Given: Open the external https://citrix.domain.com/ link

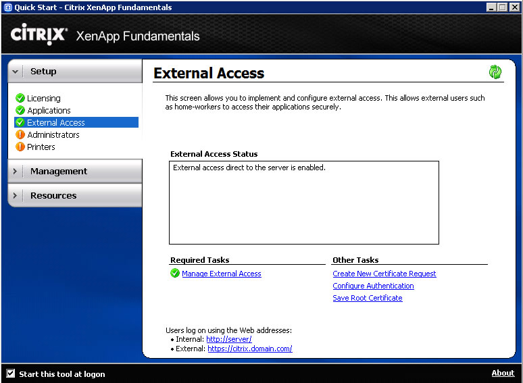Looking at the screenshot, I should 250,349.
